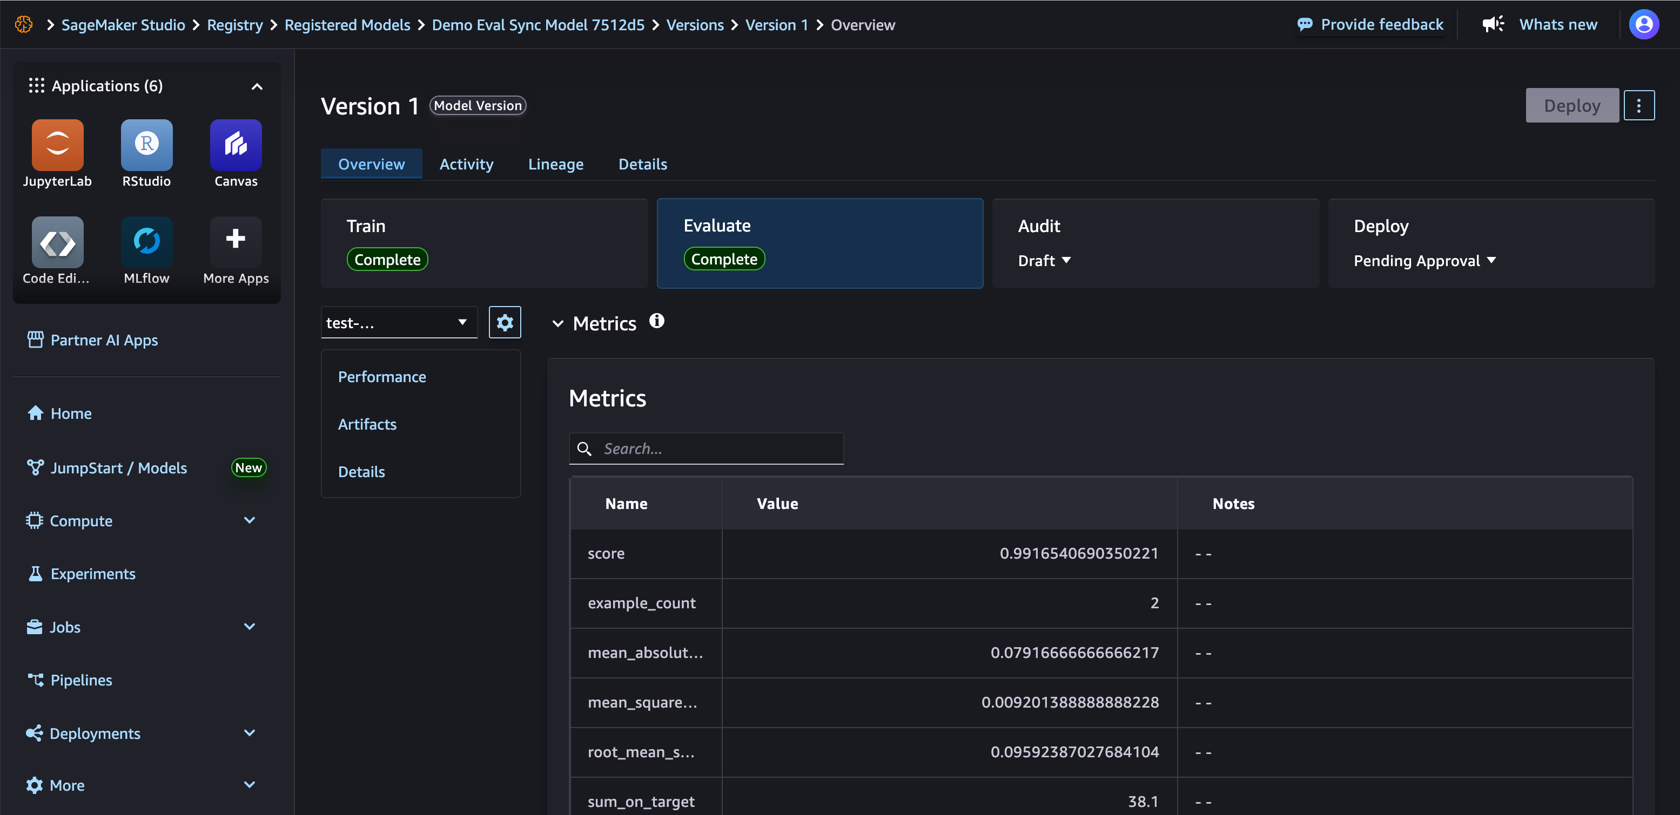The image size is (1680, 815).
Task: Go to SageMaker Studio breadcrumb link
Action: pyautogui.click(x=123, y=25)
